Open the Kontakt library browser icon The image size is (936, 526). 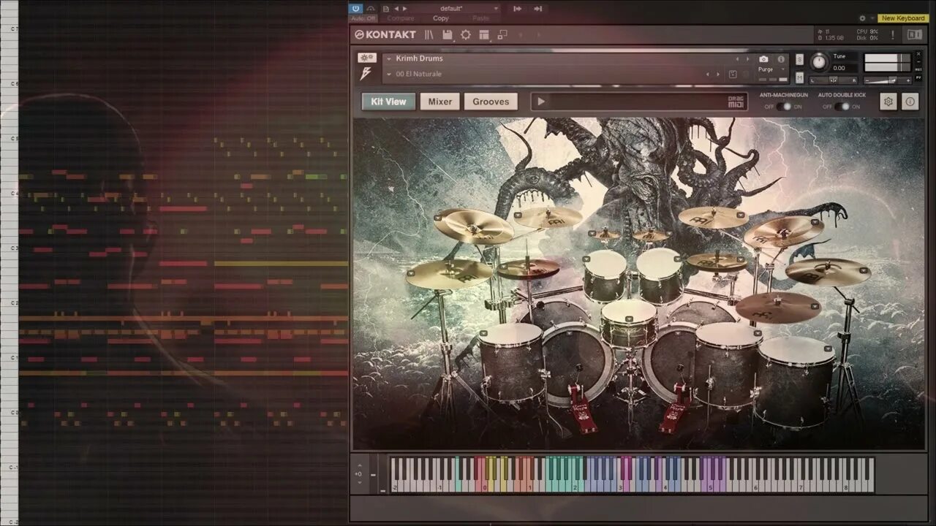coord(429,34)
